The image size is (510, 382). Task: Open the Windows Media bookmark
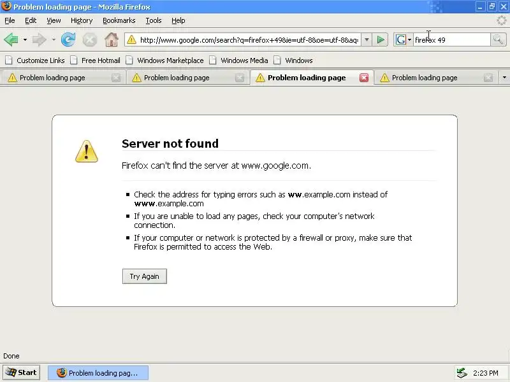238,60
